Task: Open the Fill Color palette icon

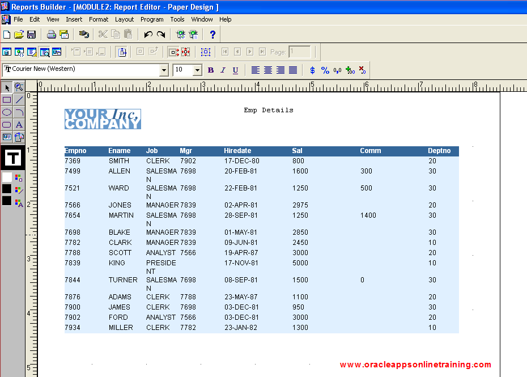Action: [x=19, y=177]
